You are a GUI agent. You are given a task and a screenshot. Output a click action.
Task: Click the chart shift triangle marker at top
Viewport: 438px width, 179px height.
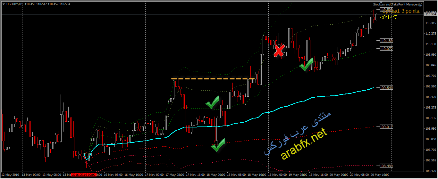[x=381, y=2]
